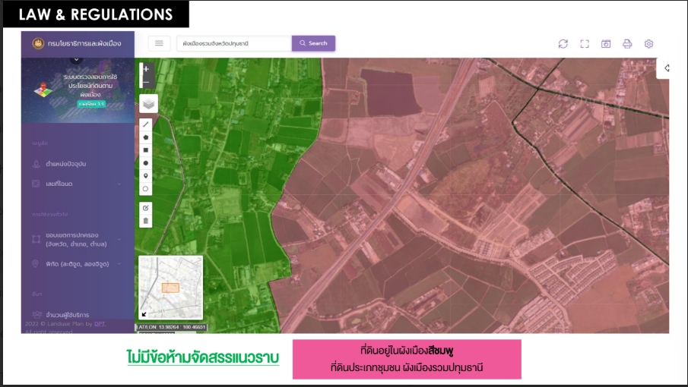This screenshot has width=688, height=387.
Task: Print the current map view
Action: (627, 44)
